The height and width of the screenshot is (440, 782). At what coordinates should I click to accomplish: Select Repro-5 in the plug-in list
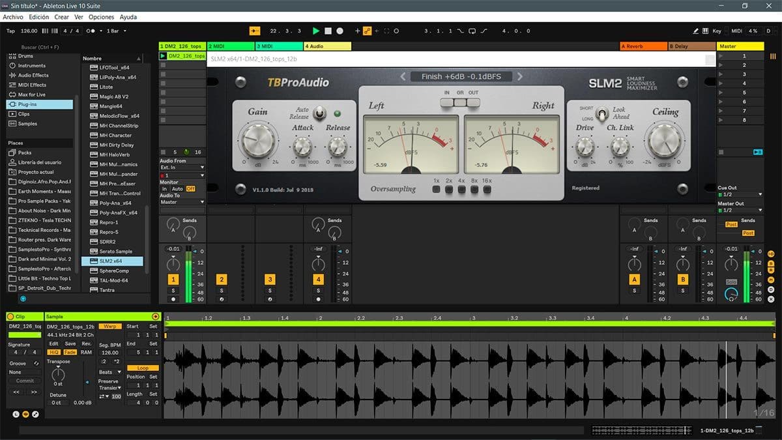(109, 232)
